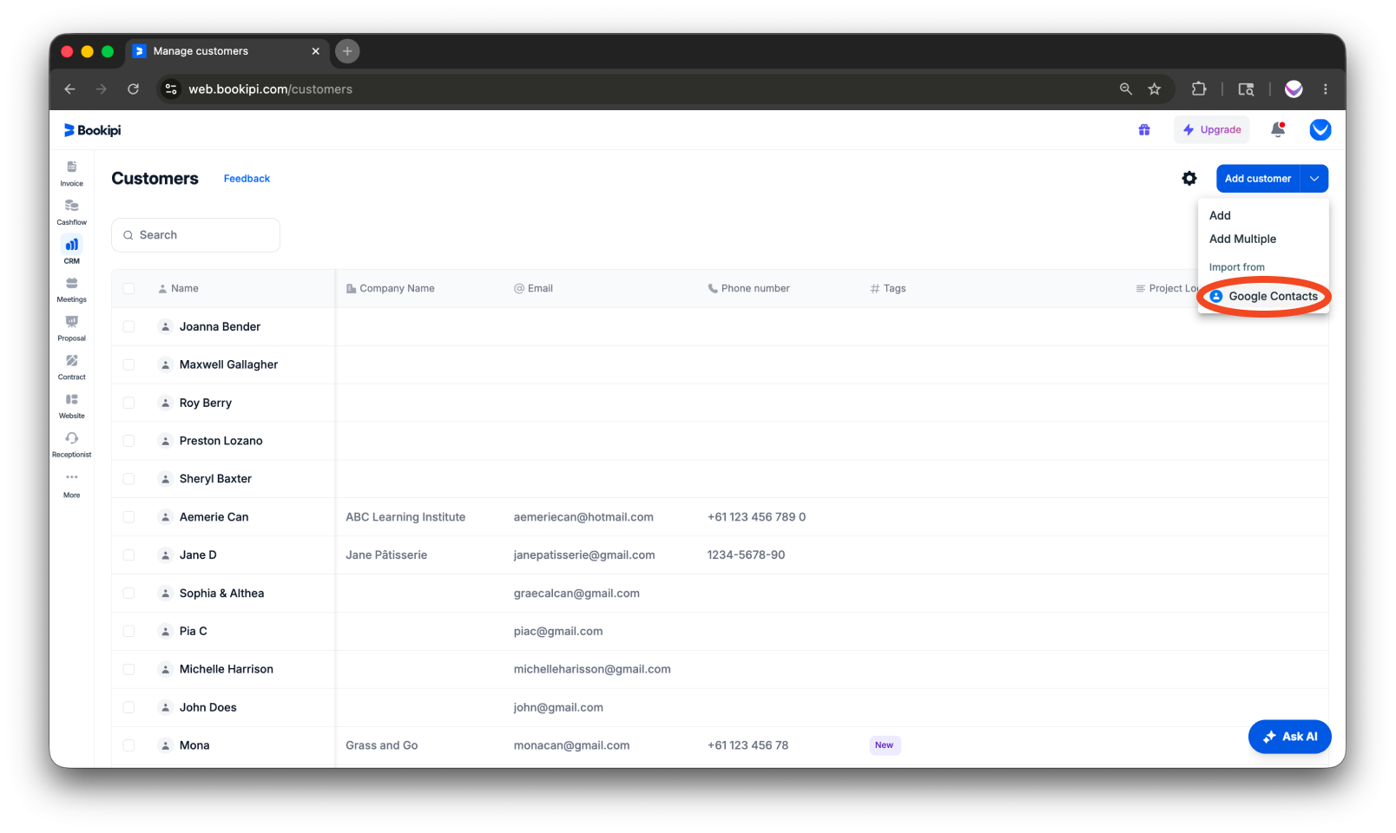Open customers table settings gear
This screenshot has height=833, width=1396.
point(1189,179)
